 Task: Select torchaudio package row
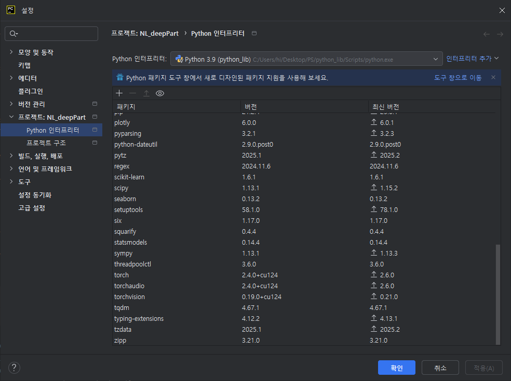[304, 286]
